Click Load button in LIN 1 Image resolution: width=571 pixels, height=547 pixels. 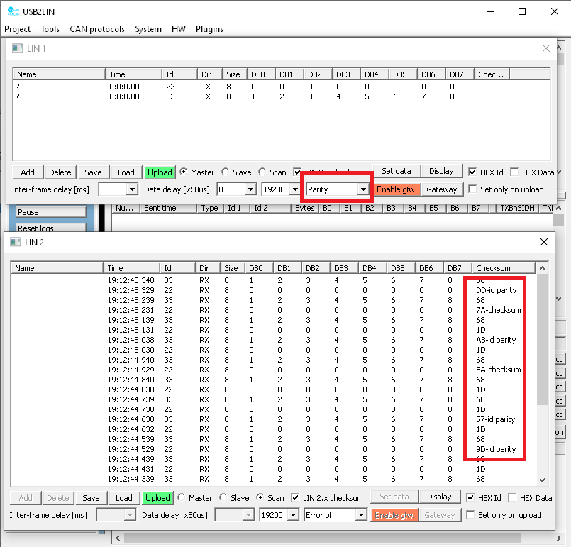click(x=126, y=172)
